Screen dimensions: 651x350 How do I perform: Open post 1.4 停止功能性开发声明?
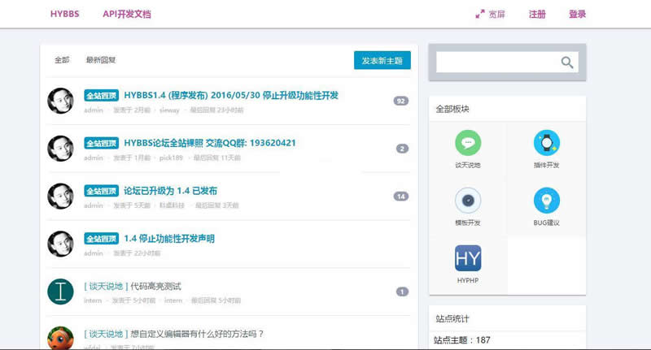pos(169,239)
